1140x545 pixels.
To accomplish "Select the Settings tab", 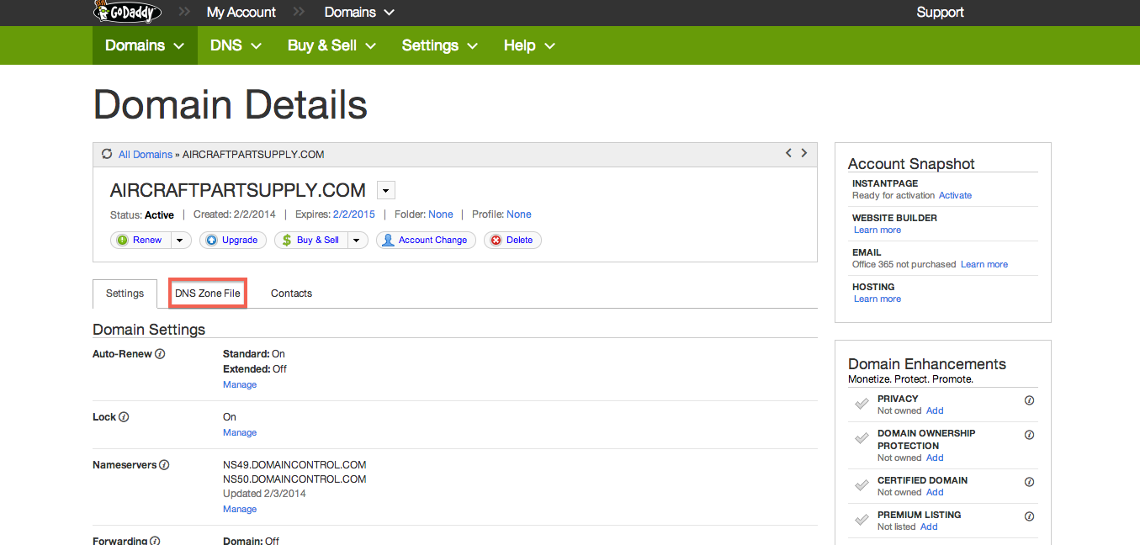I will click(x=125, y=294).
